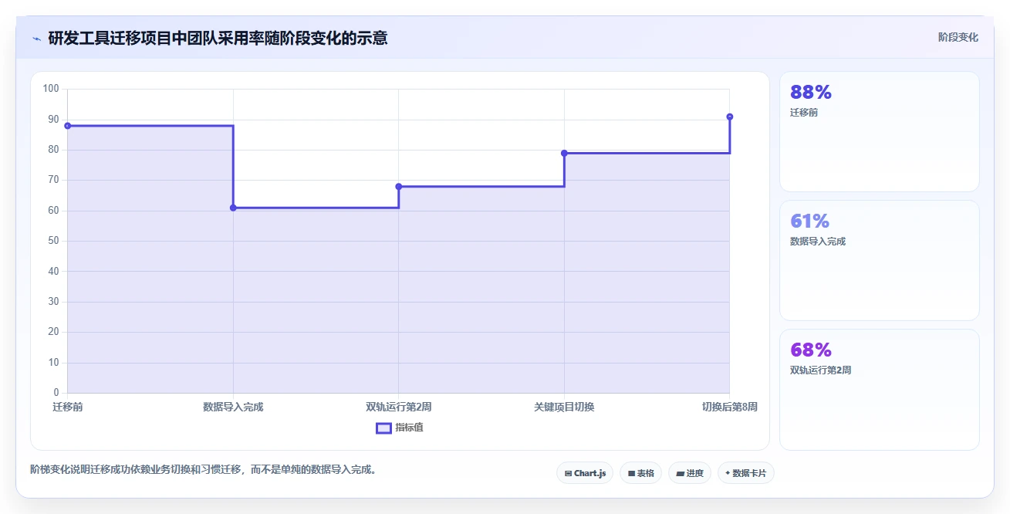Click the x-axis label 数据导入完成

pyautogui.click(x=233, y=407)
